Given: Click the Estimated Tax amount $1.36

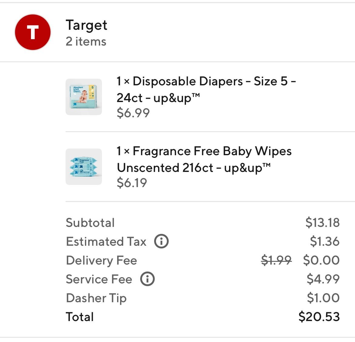Looking at the screenshot, I should pyautogui.click(x=324, y=242).
